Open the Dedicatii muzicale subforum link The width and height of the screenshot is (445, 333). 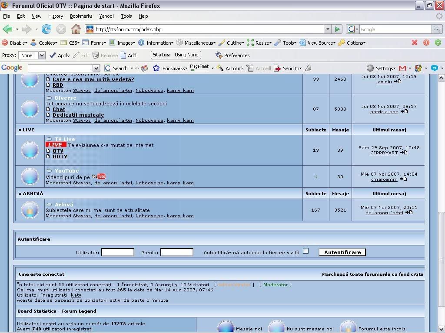tap(78, 115)
